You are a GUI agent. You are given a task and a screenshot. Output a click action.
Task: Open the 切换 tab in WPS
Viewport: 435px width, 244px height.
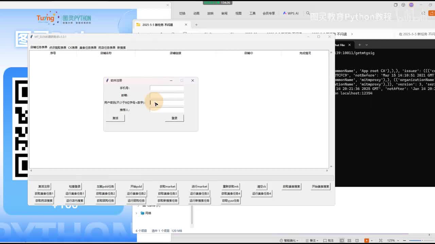click(182, 14)
